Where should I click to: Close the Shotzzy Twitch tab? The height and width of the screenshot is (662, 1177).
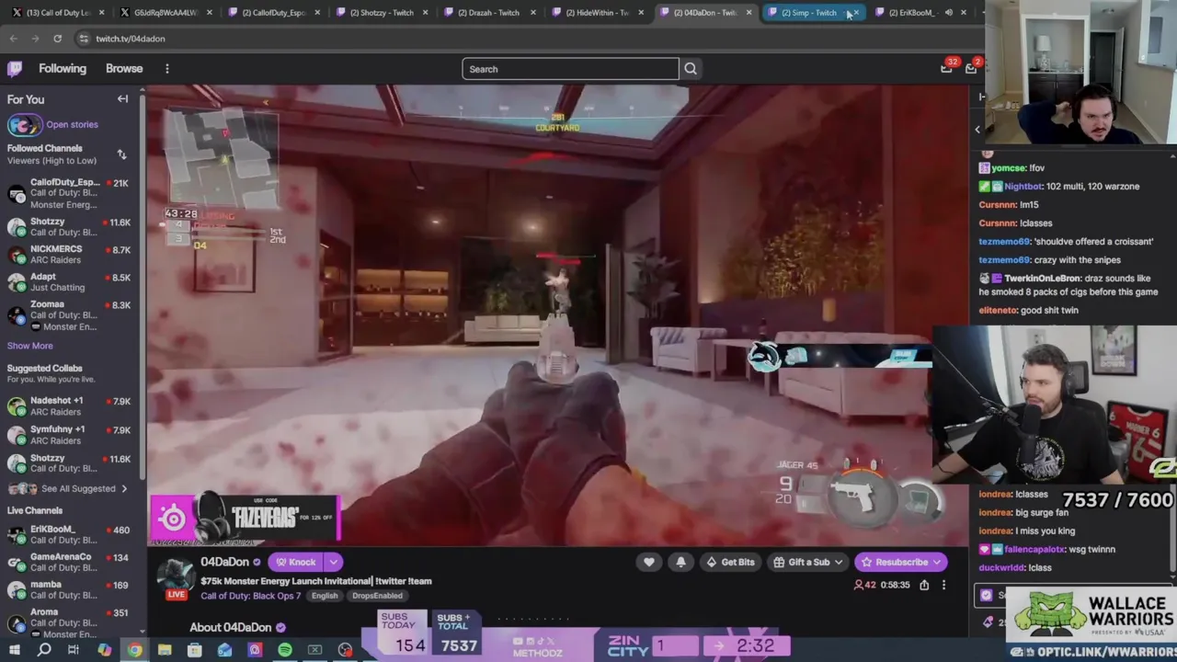[x=425, y=13]
